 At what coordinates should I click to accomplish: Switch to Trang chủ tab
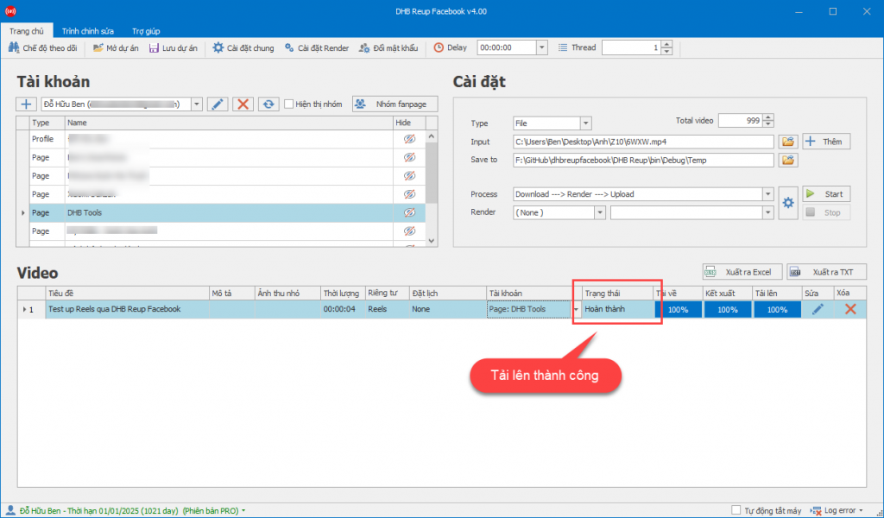click(x=27, y=31)
